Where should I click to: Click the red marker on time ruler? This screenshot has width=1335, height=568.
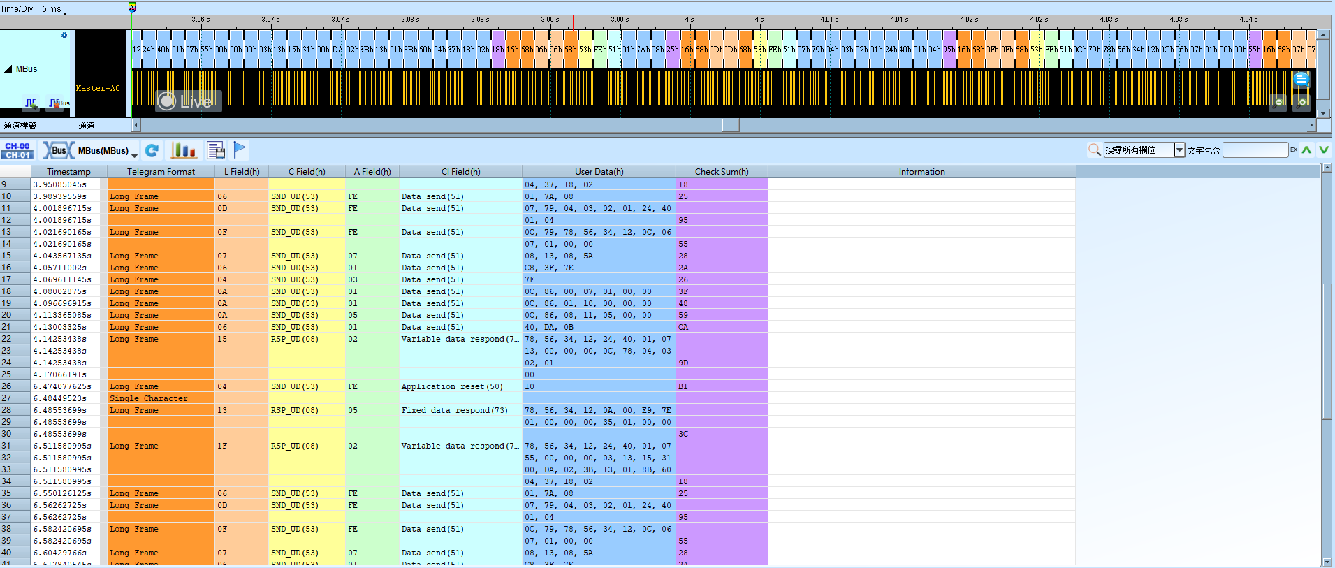(x=573, y=22)
